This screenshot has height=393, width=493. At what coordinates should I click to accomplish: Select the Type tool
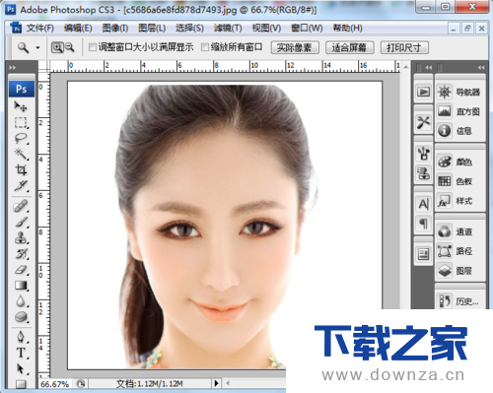21,353
